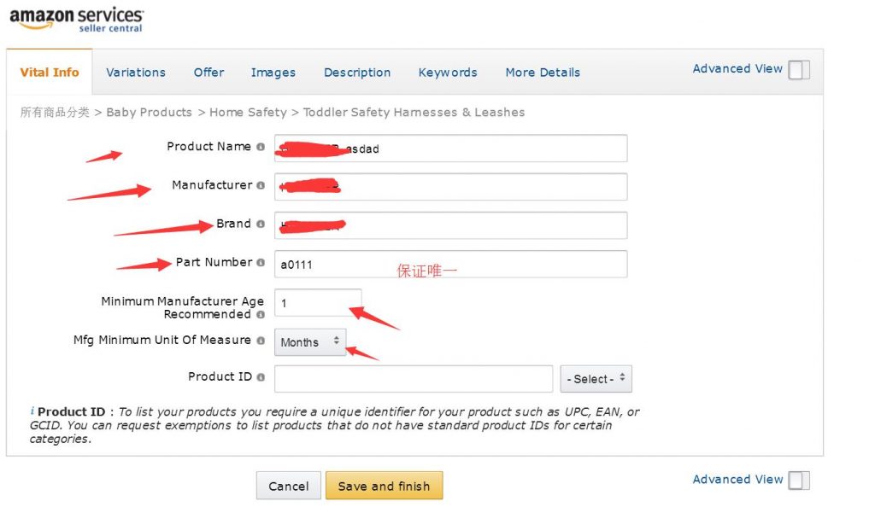
Task: Click the Baby Products breadcrumb link
Action: [x=149, y=113]
